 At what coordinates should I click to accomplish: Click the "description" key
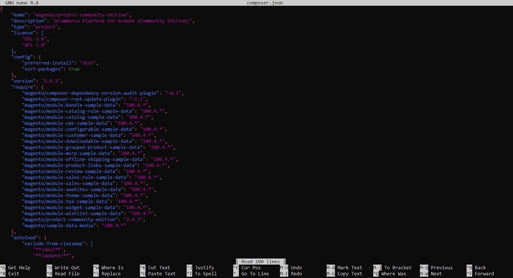click(29, 21)
